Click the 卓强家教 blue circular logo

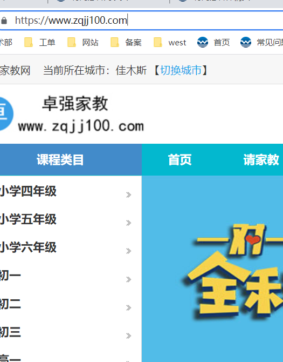[6, 114]
